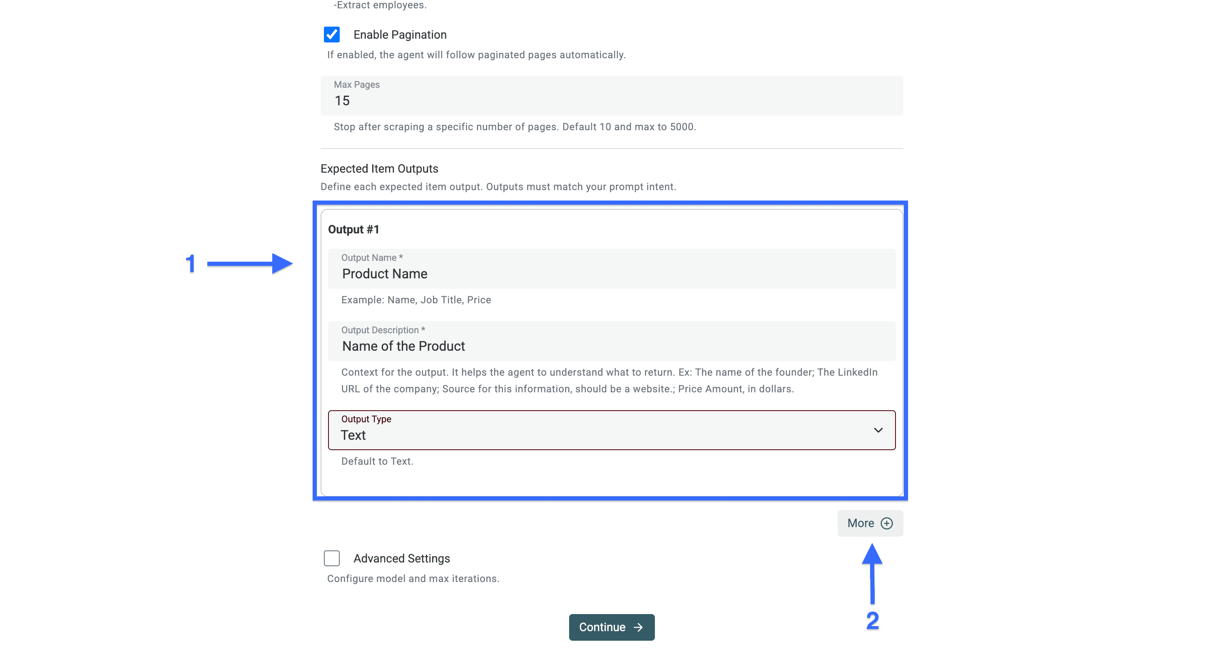Click the Output Type chevron arrow

click(878, 430)
